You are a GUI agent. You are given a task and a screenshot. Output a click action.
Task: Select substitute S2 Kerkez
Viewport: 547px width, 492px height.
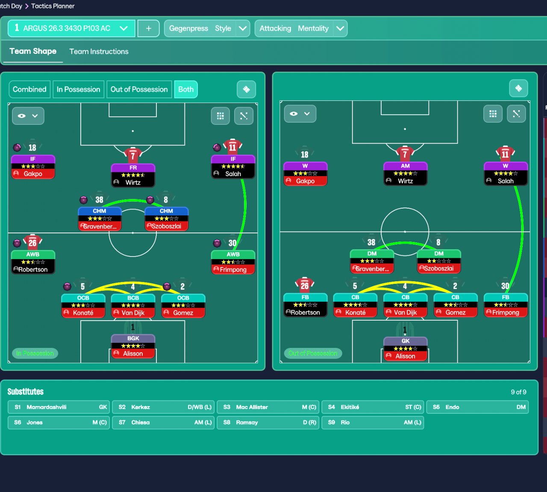(x=163, y=407)
